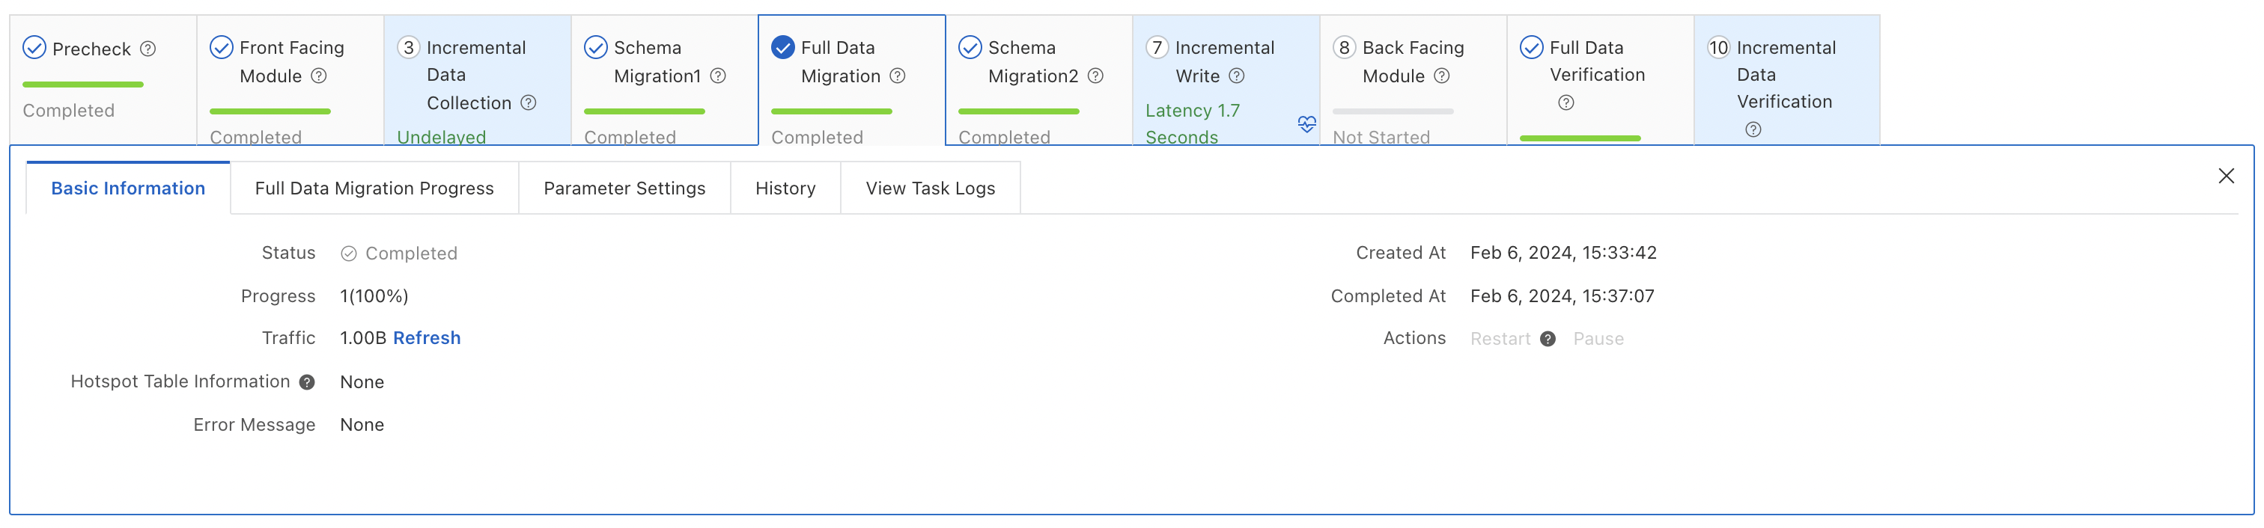
Task: Click the help icon beside Back Facing Module
Action: [1441, 76]
